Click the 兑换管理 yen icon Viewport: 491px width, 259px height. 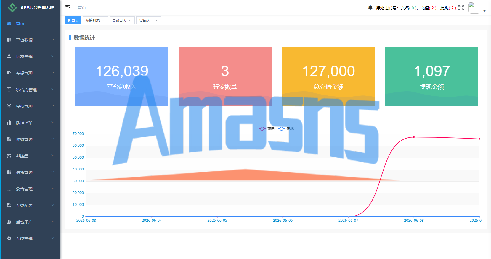pyautogui.click(x=9, y=106)
